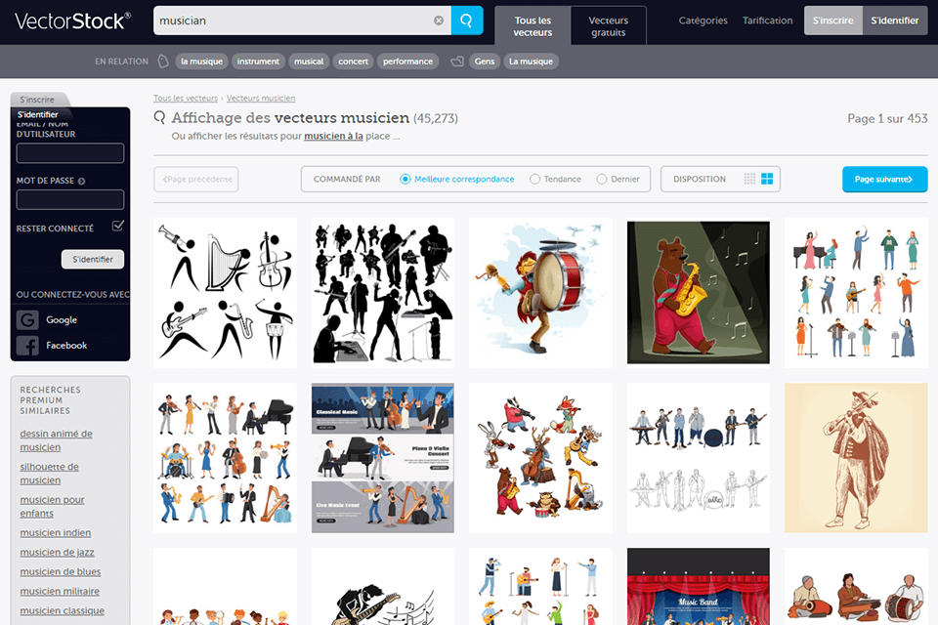Click the Facebook sign-in icon
Image resolution: width=938 pixels, height=625 pixels.
click(x=27, y=345)
